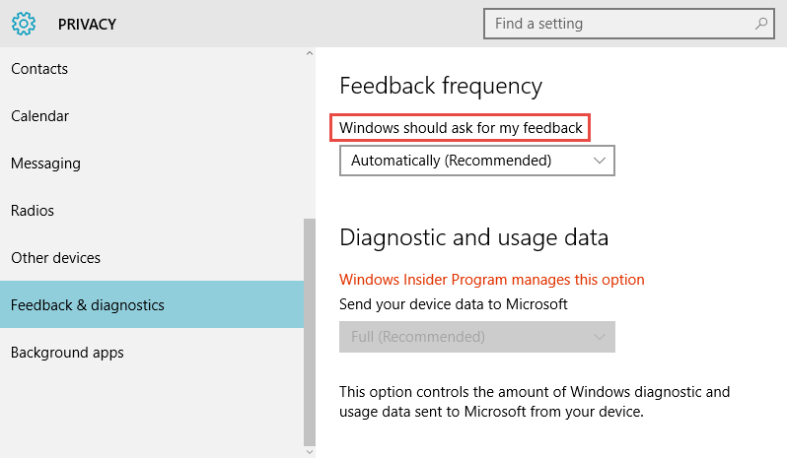Click the disabled Full (Recommended) dropdown
Viewport: 787px width, 458px height.
(x=476, y=337)
